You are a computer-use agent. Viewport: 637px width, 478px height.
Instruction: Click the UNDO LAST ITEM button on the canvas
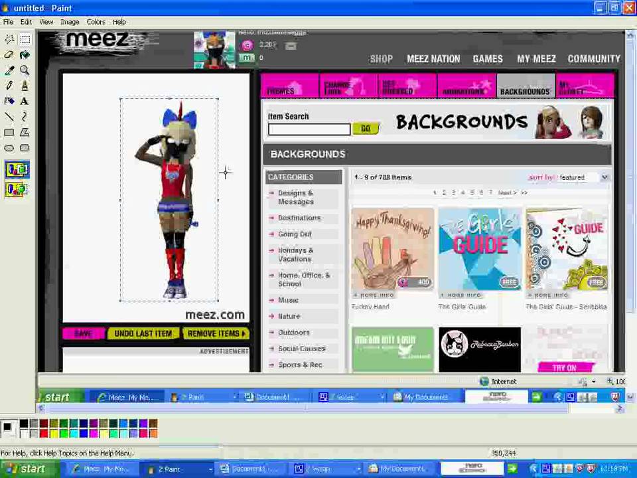[x=143, y=334]
